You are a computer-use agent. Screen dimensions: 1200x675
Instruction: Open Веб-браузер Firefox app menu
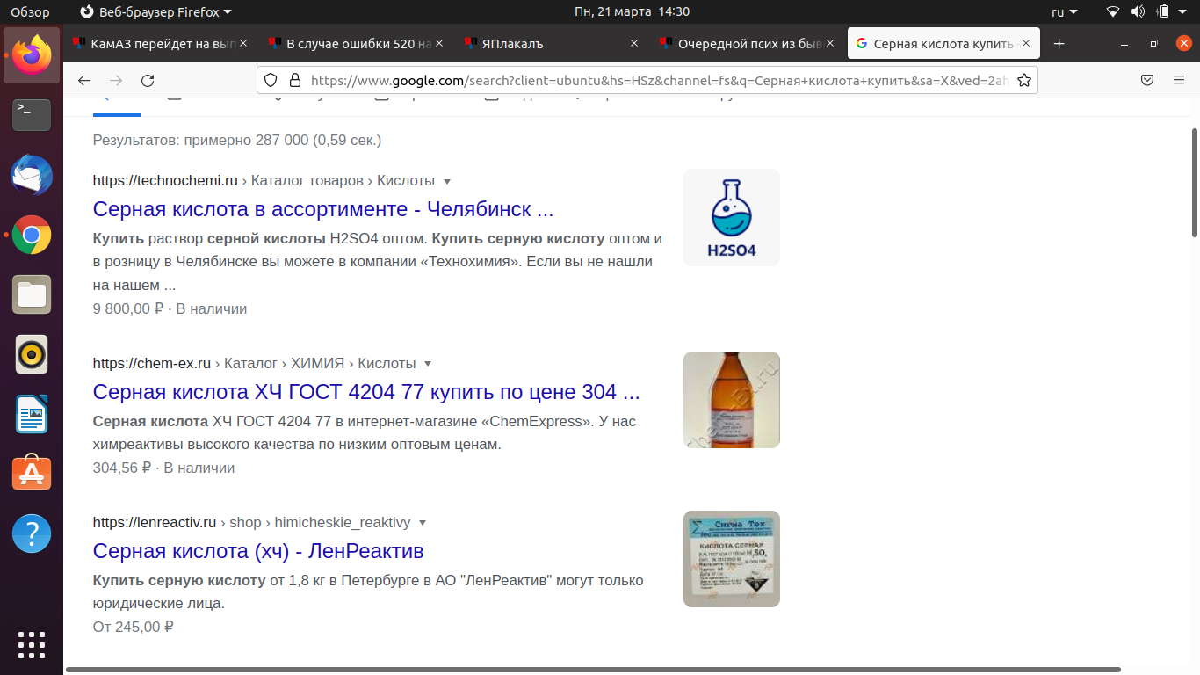[155, 11]
